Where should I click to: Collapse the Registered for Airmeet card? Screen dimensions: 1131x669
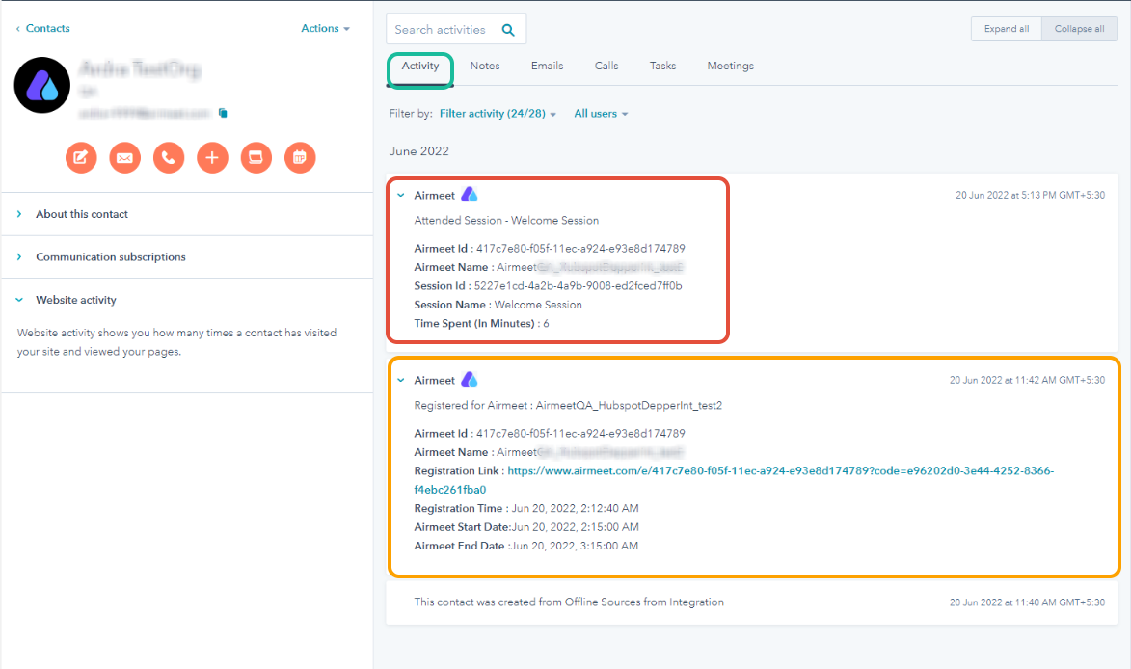pos(401,380)
